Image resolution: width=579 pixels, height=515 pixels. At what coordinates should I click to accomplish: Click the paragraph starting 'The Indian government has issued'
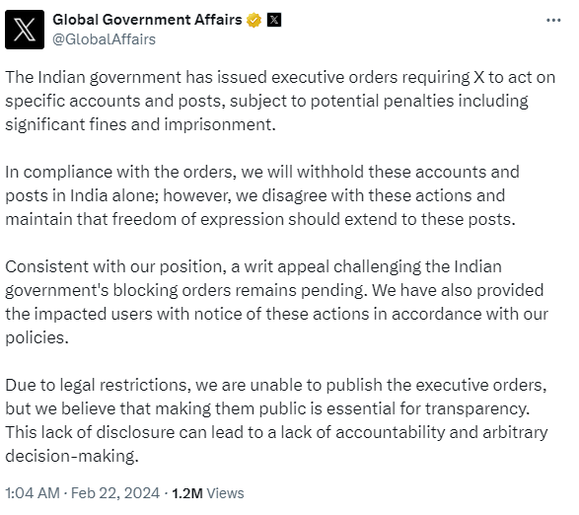[280, 101]
